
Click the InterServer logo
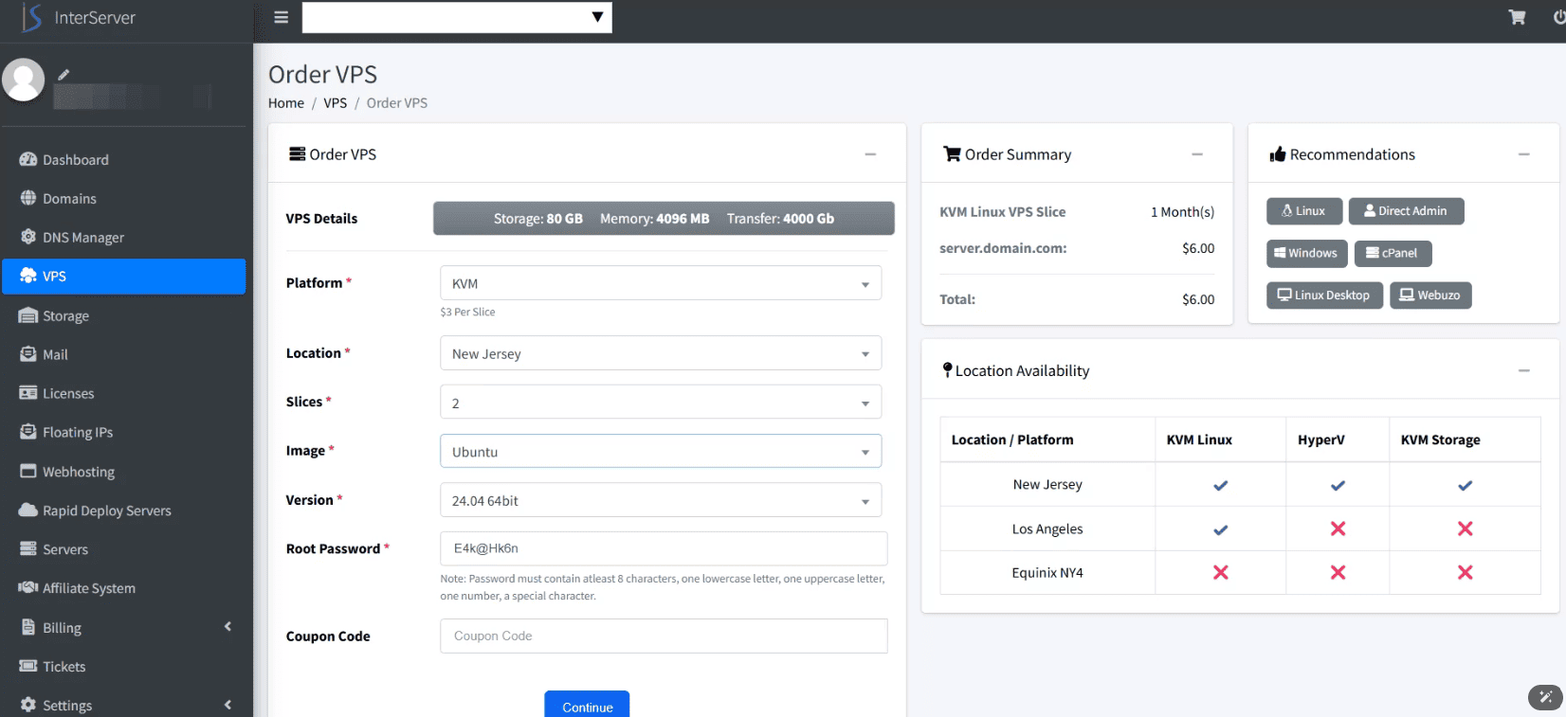80,17
